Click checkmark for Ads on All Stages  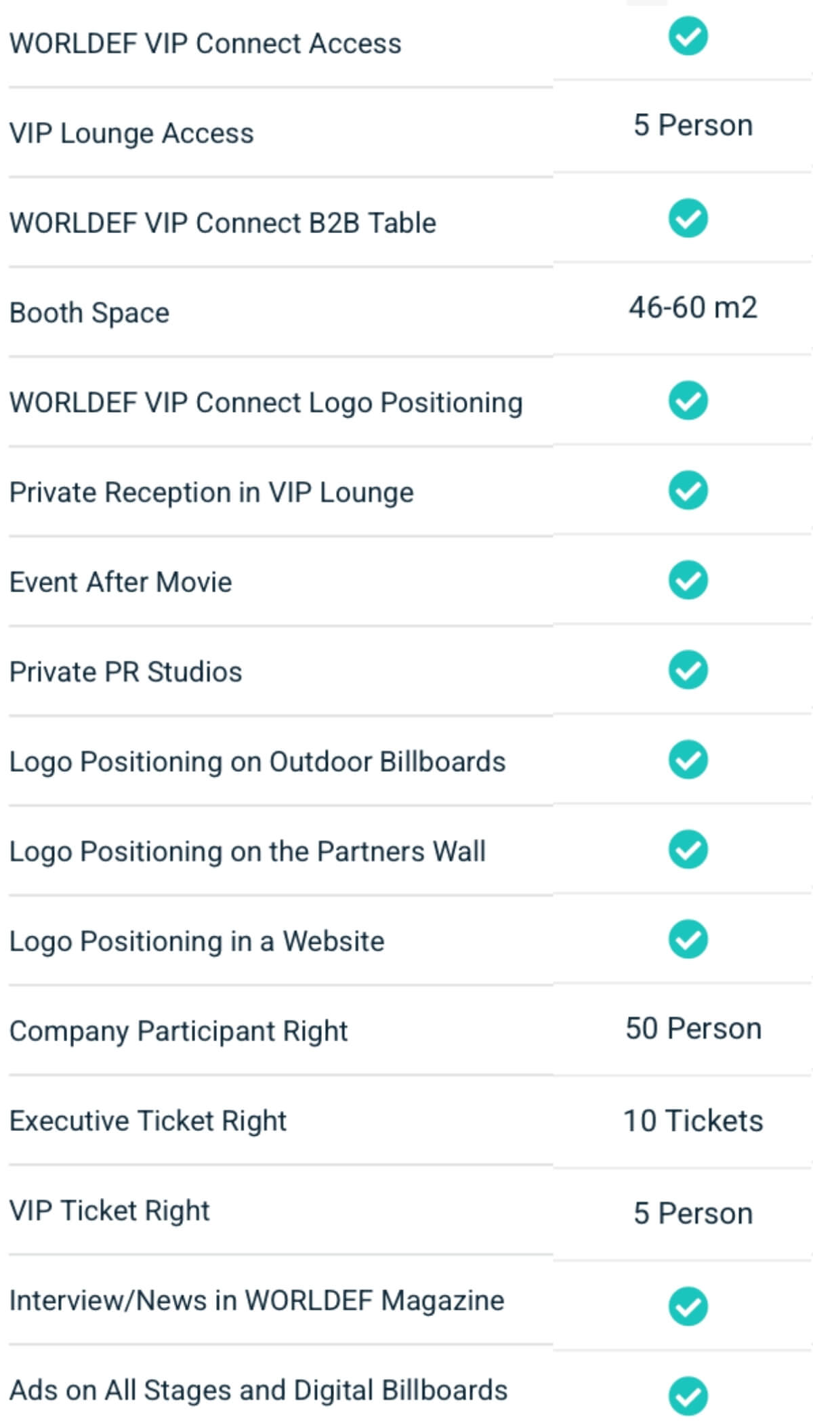pos(688,1396)
